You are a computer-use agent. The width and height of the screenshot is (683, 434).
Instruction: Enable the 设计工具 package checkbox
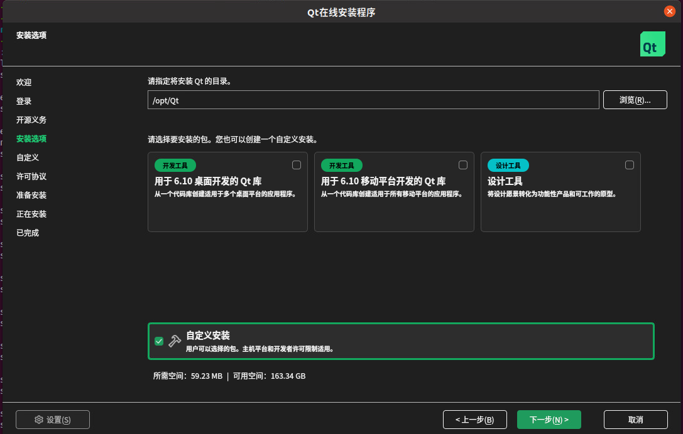(629, 164)
